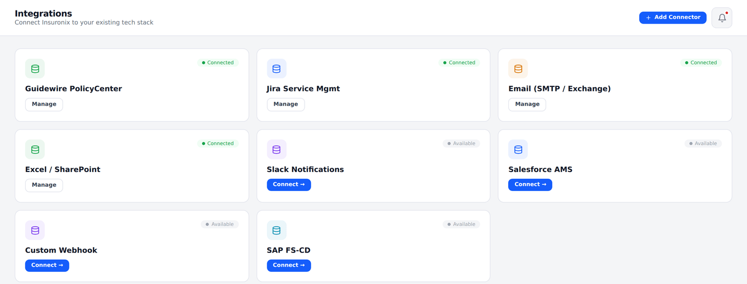Click the Connected badge on Jira Service Mgmt
The width and height of the screenshot is (747, 284).
pyautogui.click(x=459, y=63)
